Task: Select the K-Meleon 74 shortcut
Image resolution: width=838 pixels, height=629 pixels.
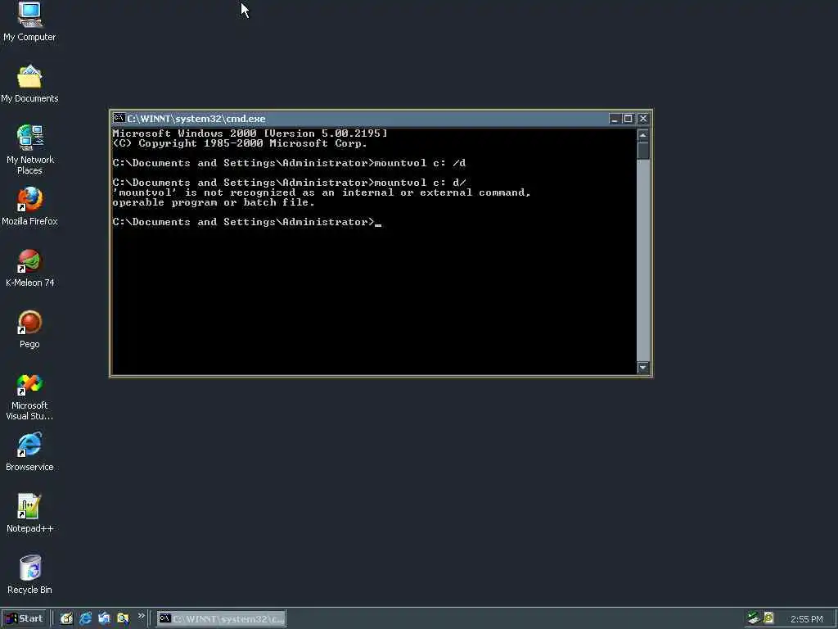Action: coord(29,268)
